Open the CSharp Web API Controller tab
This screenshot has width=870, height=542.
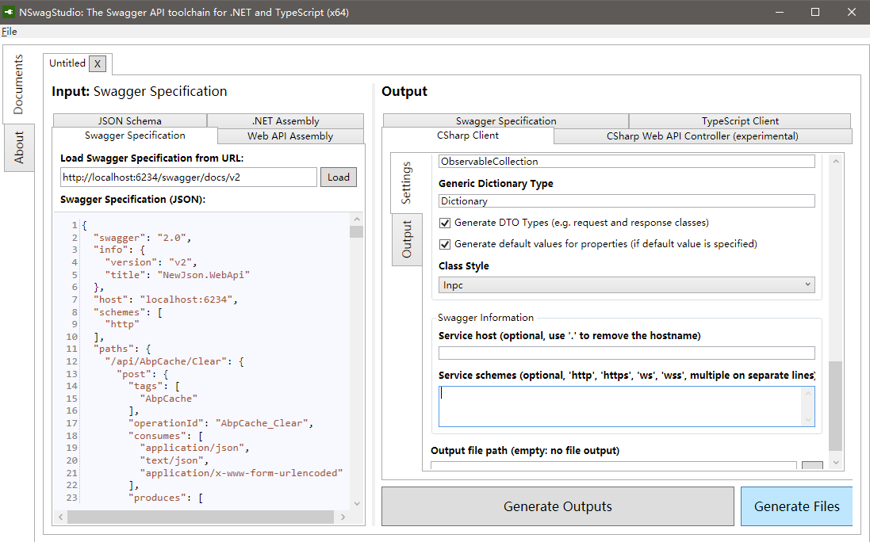pos(703,136)
